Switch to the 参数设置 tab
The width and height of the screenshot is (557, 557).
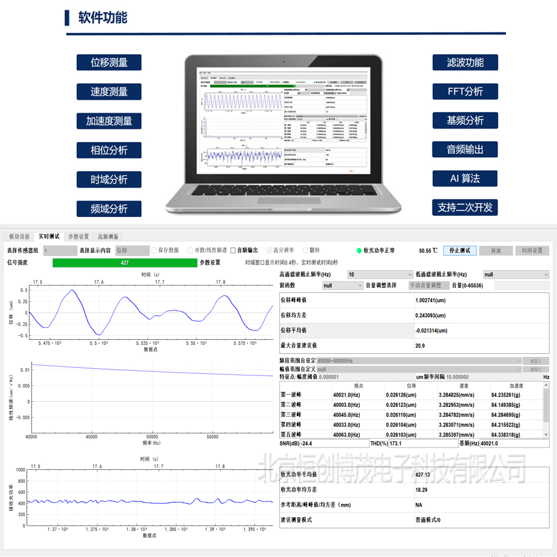78,237
